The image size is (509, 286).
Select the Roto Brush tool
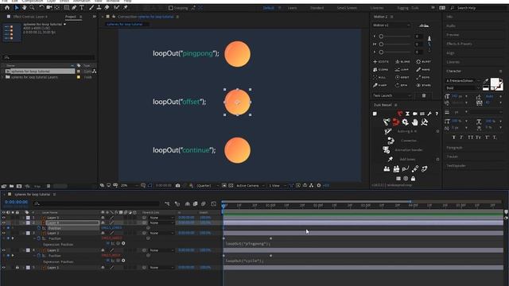(116, 7)
